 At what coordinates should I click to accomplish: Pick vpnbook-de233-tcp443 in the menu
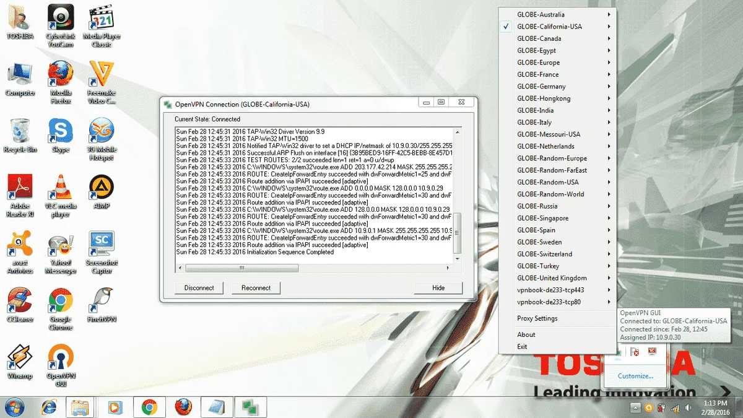[x=558, y=290]
